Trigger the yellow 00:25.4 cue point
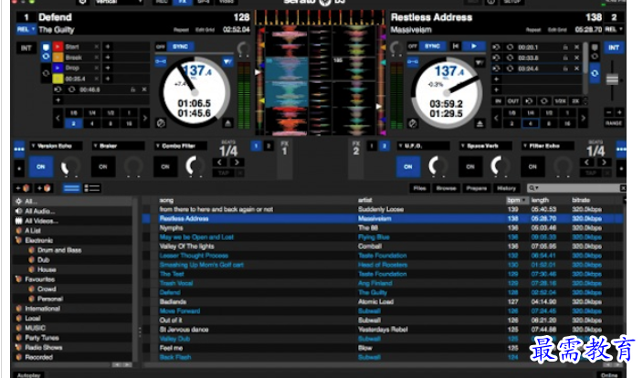 tap(58, 79)
